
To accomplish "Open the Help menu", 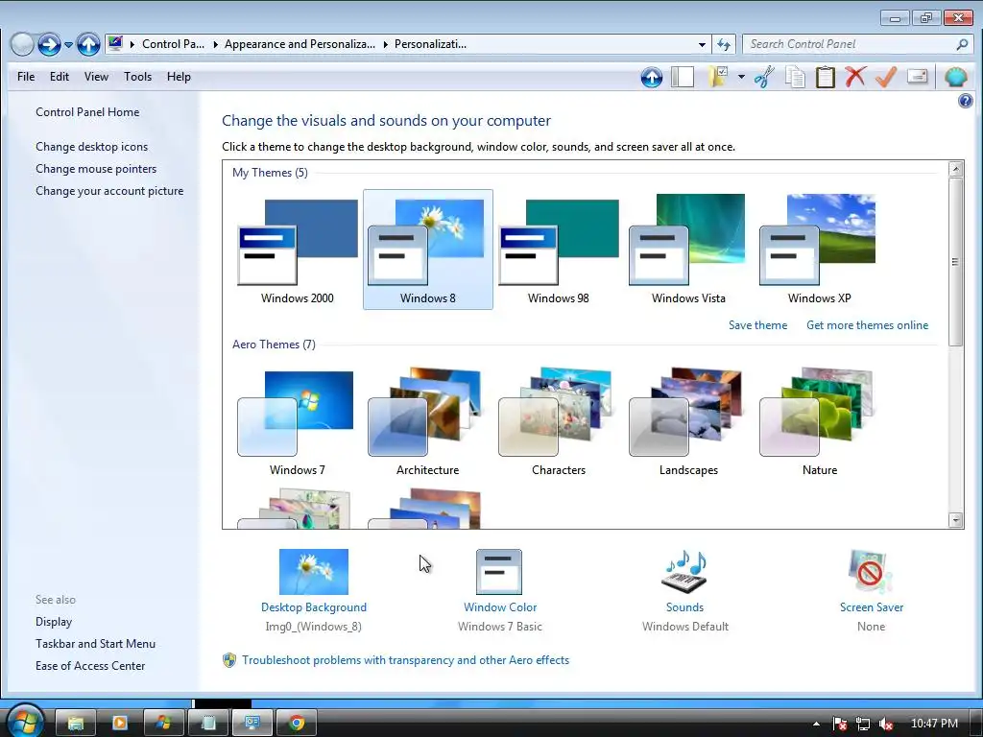I will [179, 77].
